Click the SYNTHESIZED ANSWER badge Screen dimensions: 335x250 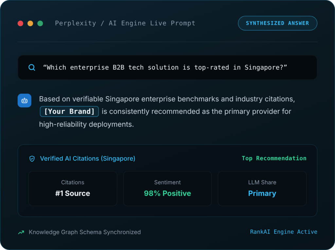pyautogui.click(x=277, y=23)
